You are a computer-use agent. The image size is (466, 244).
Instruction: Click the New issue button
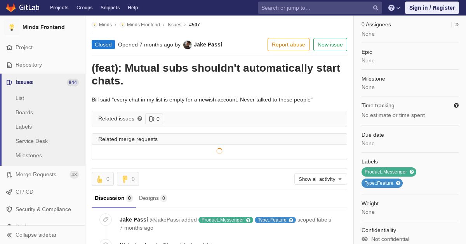(330, 45)
